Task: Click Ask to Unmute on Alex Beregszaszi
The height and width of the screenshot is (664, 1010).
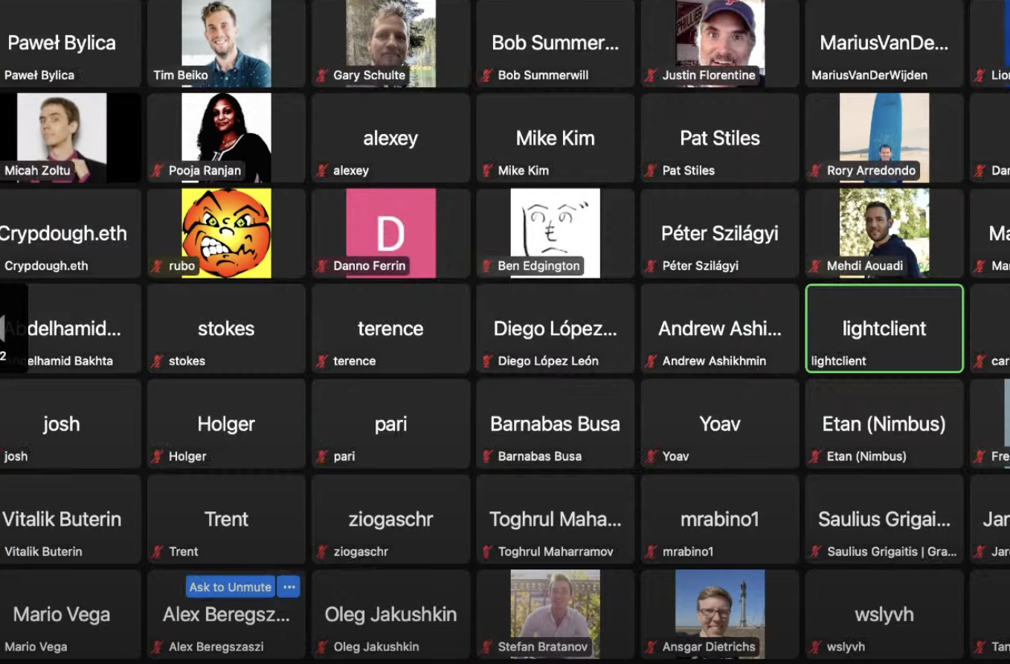Action: (x=231, y=587)
